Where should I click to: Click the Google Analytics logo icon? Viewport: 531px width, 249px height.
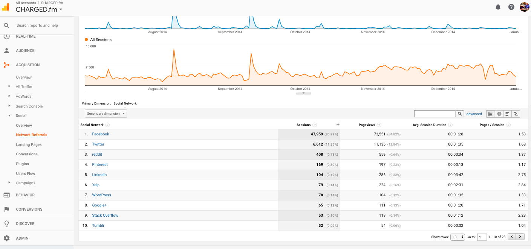pyautogui.click(x=6, y=7)
